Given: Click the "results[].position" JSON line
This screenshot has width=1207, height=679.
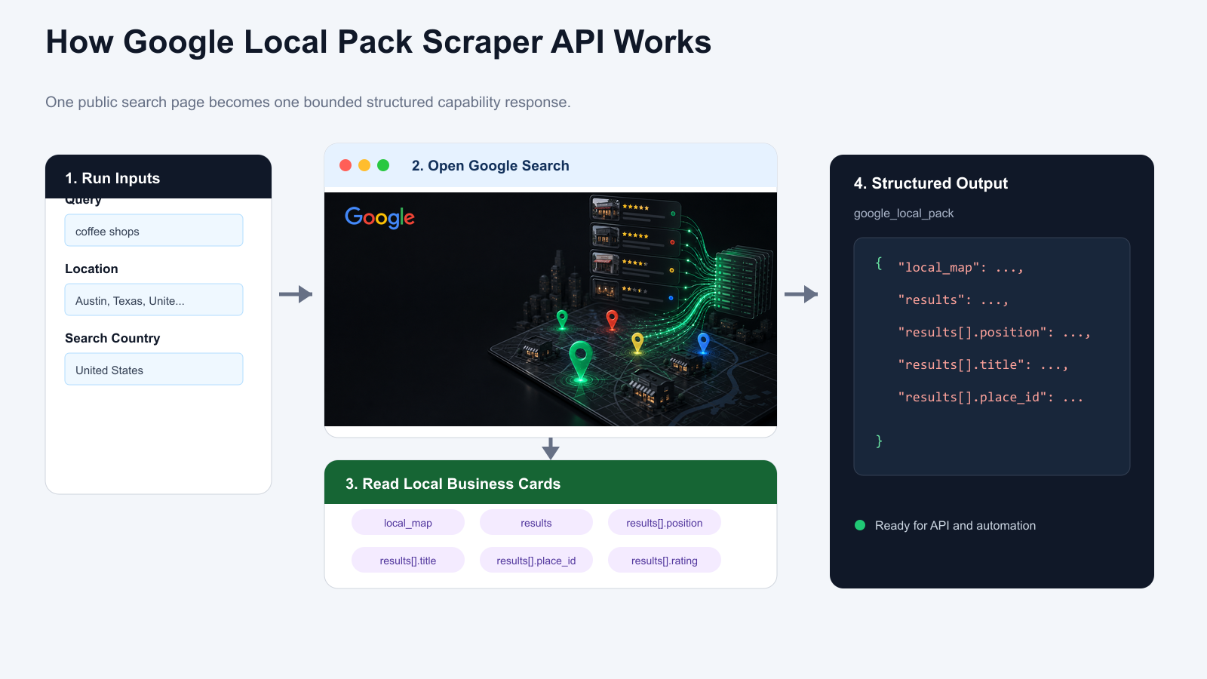Looking at the screenshot, I should click(994, 333).
